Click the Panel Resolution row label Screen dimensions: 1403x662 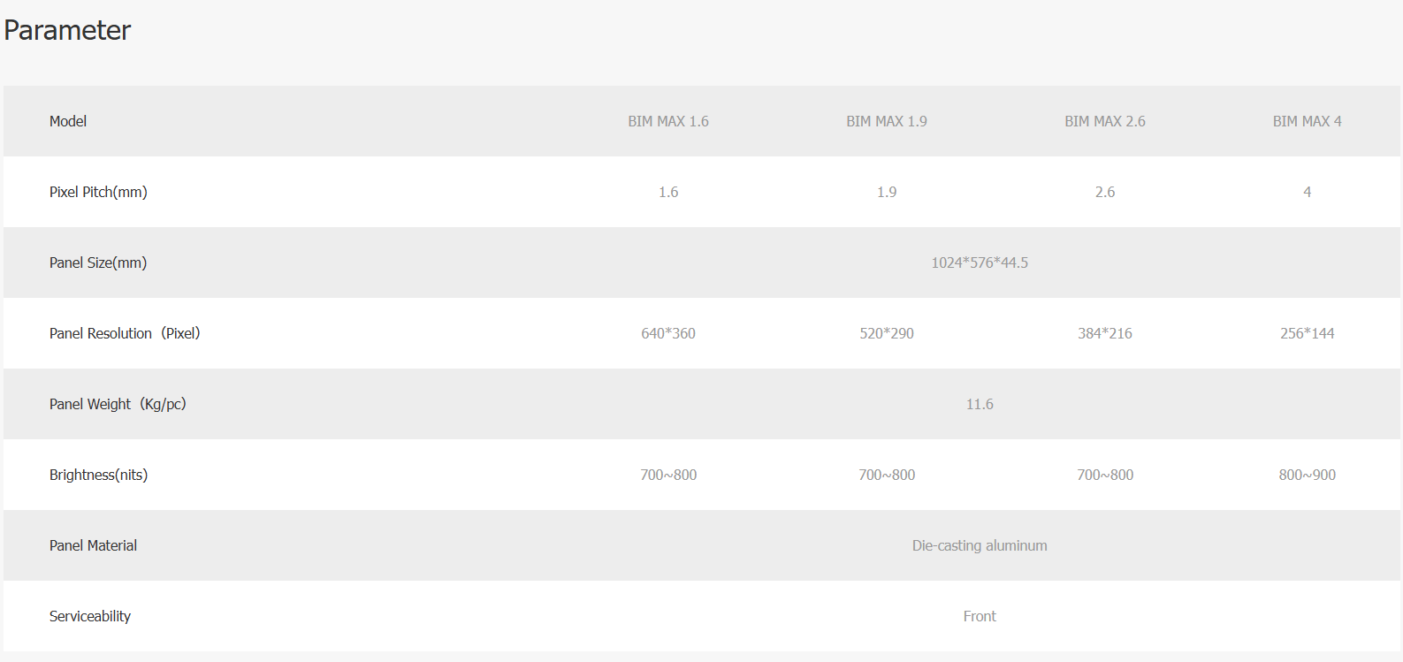(125, 333)
